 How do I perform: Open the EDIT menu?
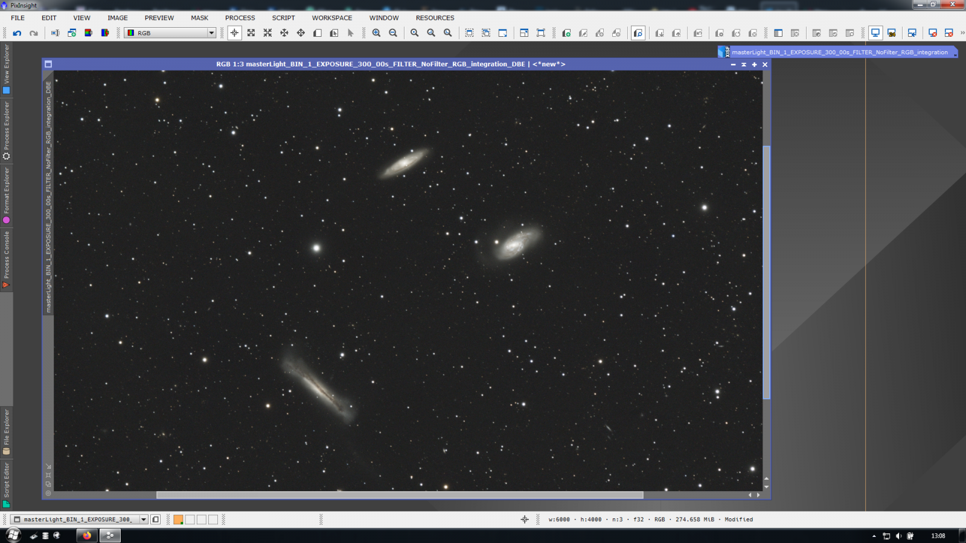click(49, 18)
